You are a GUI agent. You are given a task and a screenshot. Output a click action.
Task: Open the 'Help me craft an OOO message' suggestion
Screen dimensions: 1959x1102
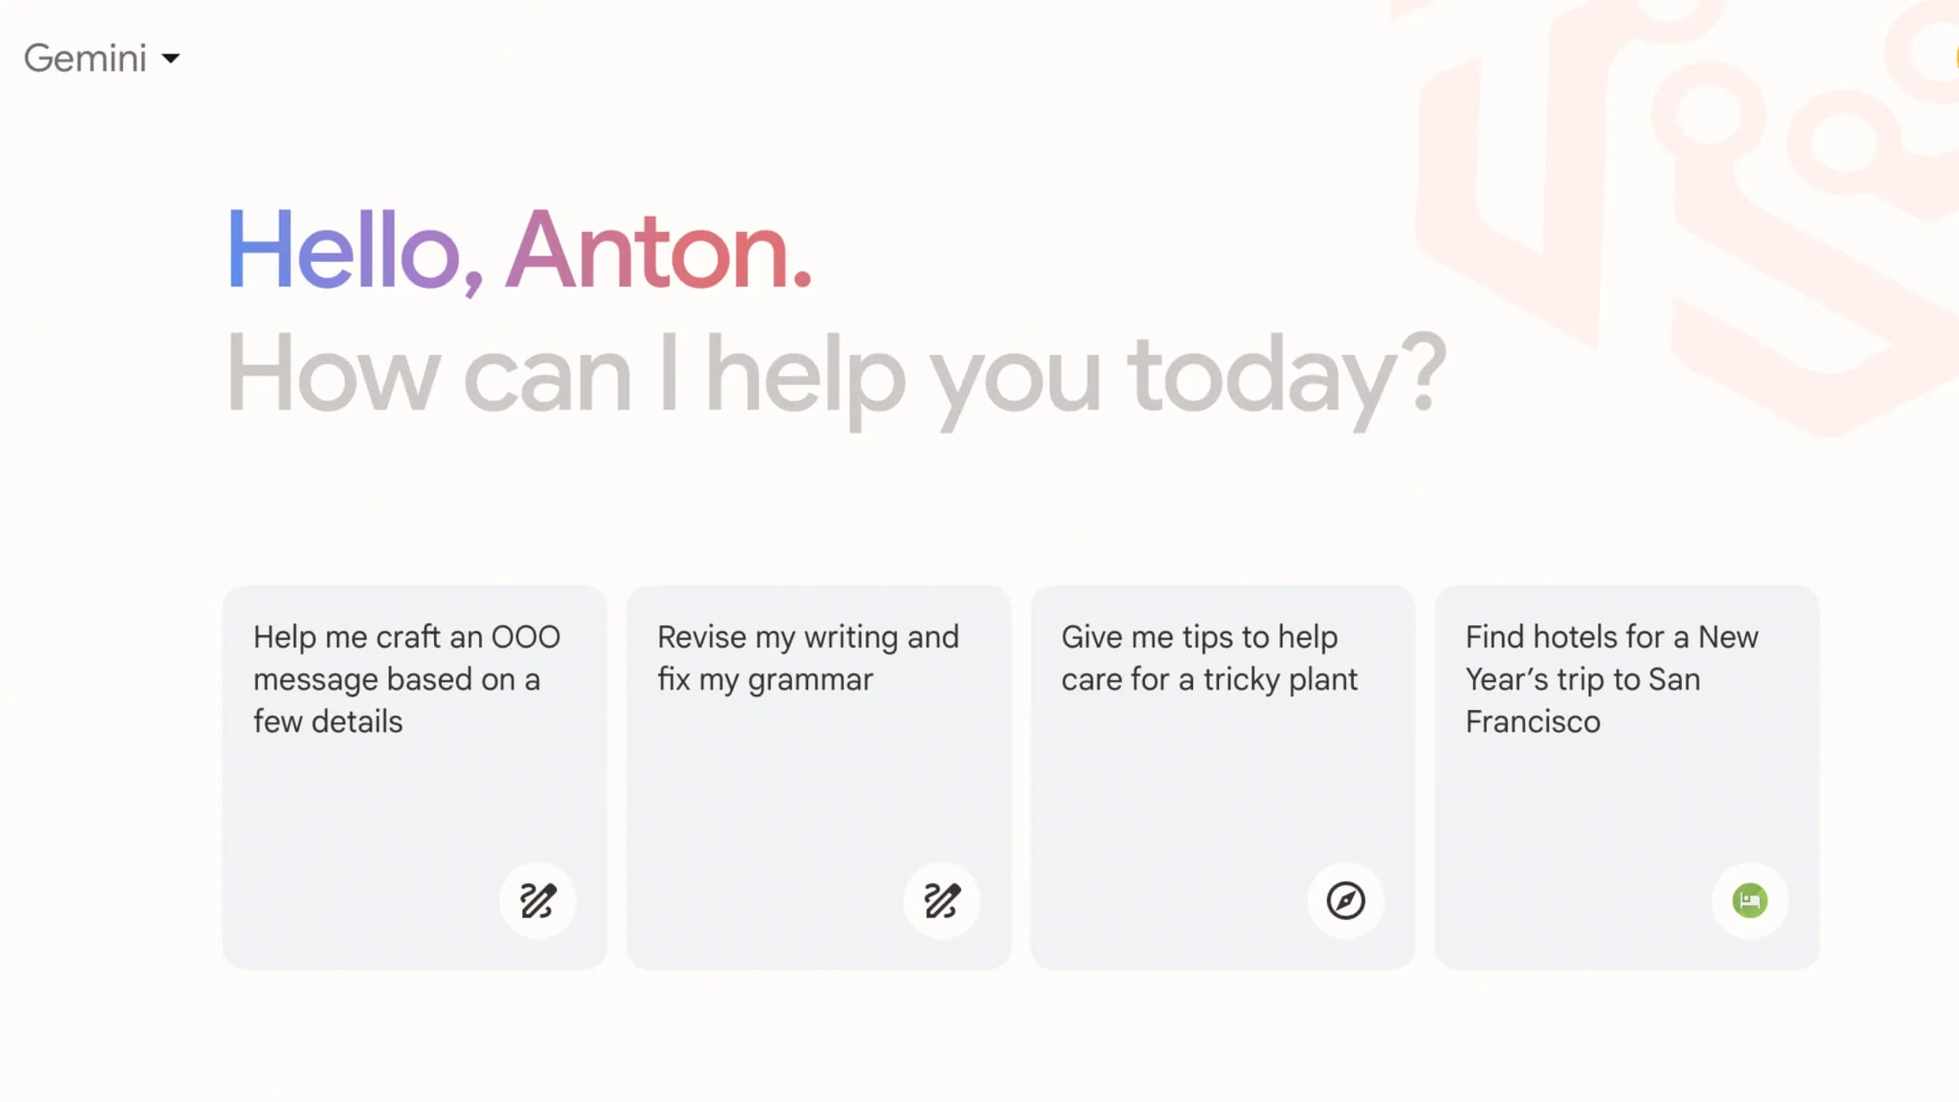pyautogui.click(x=406, y=679)
